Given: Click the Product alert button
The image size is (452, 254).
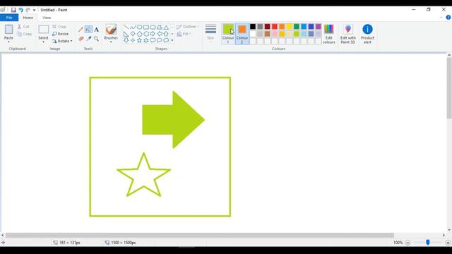Looking at the screenshot, I should point(367,34).
